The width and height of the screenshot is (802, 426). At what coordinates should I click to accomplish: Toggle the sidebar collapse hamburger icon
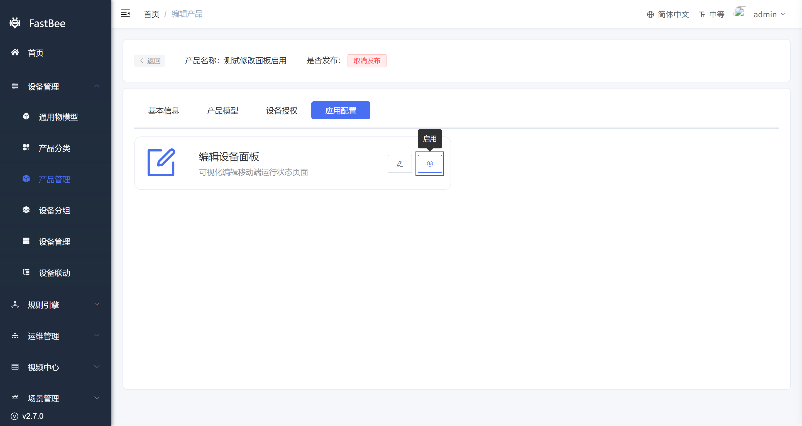point(125,14)
